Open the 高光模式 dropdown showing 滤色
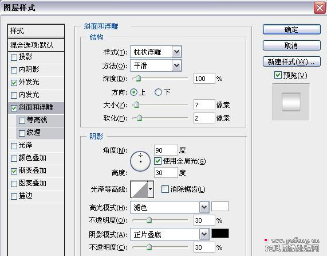This screenshot has height=256, width=327. (170, 207)
